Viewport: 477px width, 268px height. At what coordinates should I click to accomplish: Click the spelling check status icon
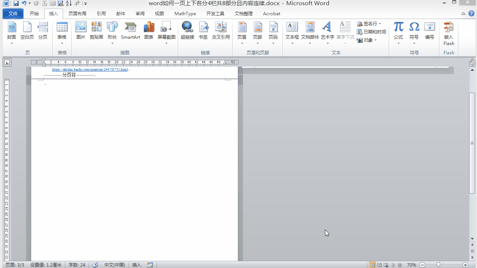pos(95,265)
